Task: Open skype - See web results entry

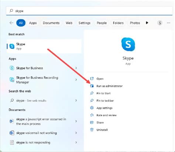Action: pyautogui.click(x=44, y=100)
